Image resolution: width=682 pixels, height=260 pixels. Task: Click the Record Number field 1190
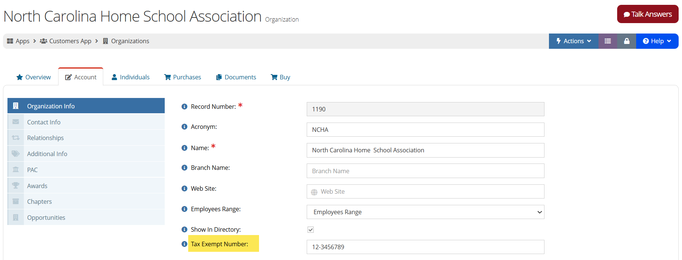425,109
